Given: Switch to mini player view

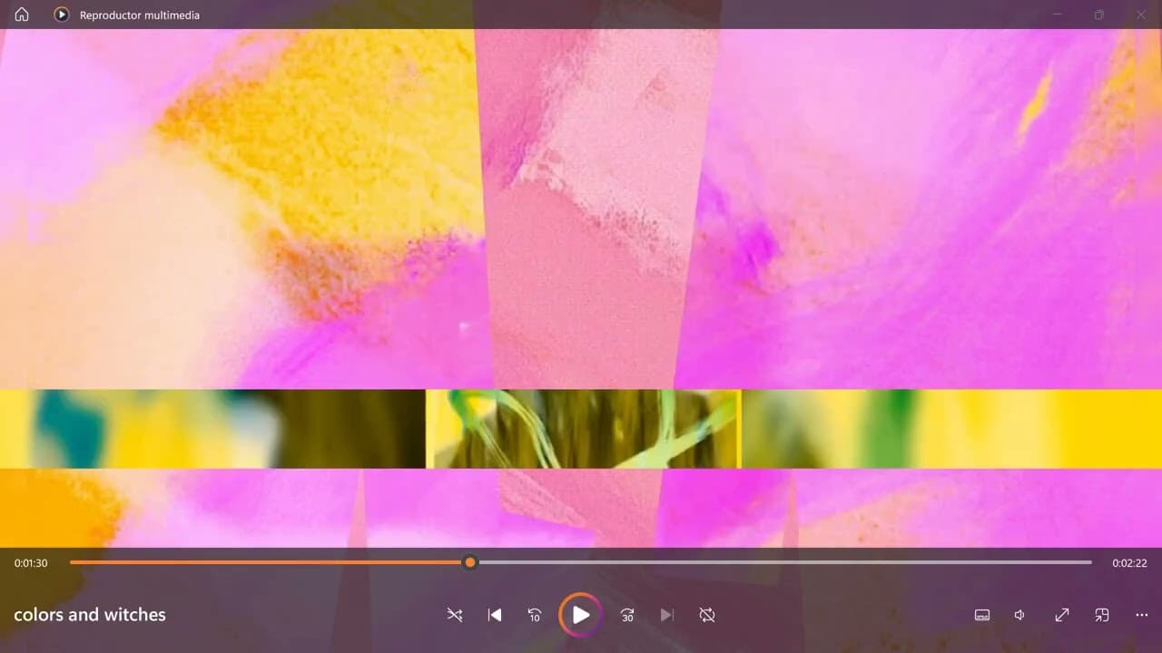Looking at the screenshot, I should [1102, 615].
